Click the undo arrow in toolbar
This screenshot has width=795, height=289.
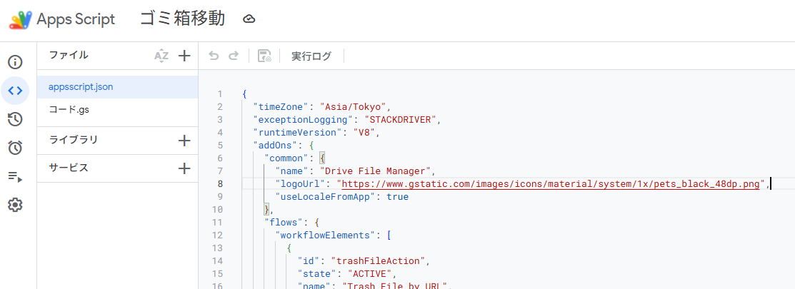(214, 56)
